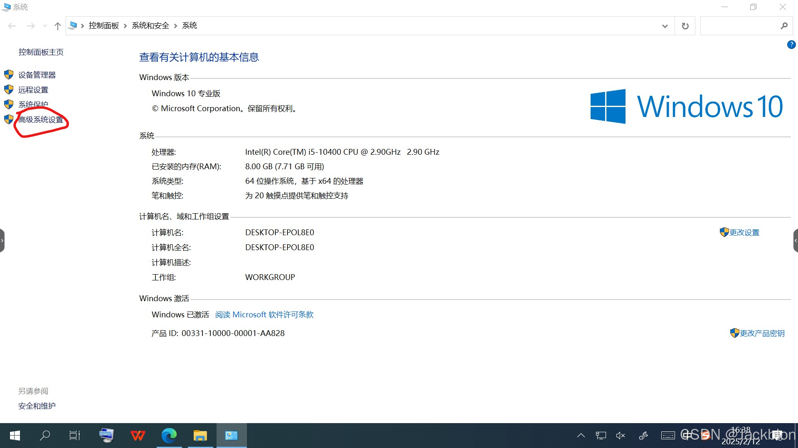The height and width of the screenshot is (448, 798).
Task: Click the search magnifier in search box
Action: tap(784, 26)
